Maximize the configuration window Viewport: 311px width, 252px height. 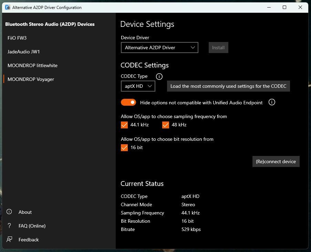point(284,7)
